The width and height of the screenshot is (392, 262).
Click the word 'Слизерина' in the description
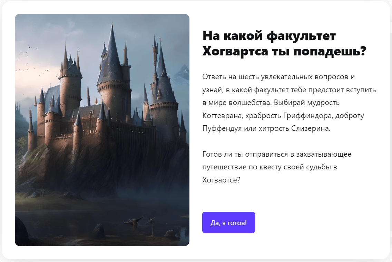coord(311,128)
